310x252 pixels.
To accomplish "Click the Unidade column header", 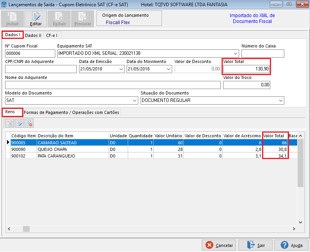I will pos(118,136).
